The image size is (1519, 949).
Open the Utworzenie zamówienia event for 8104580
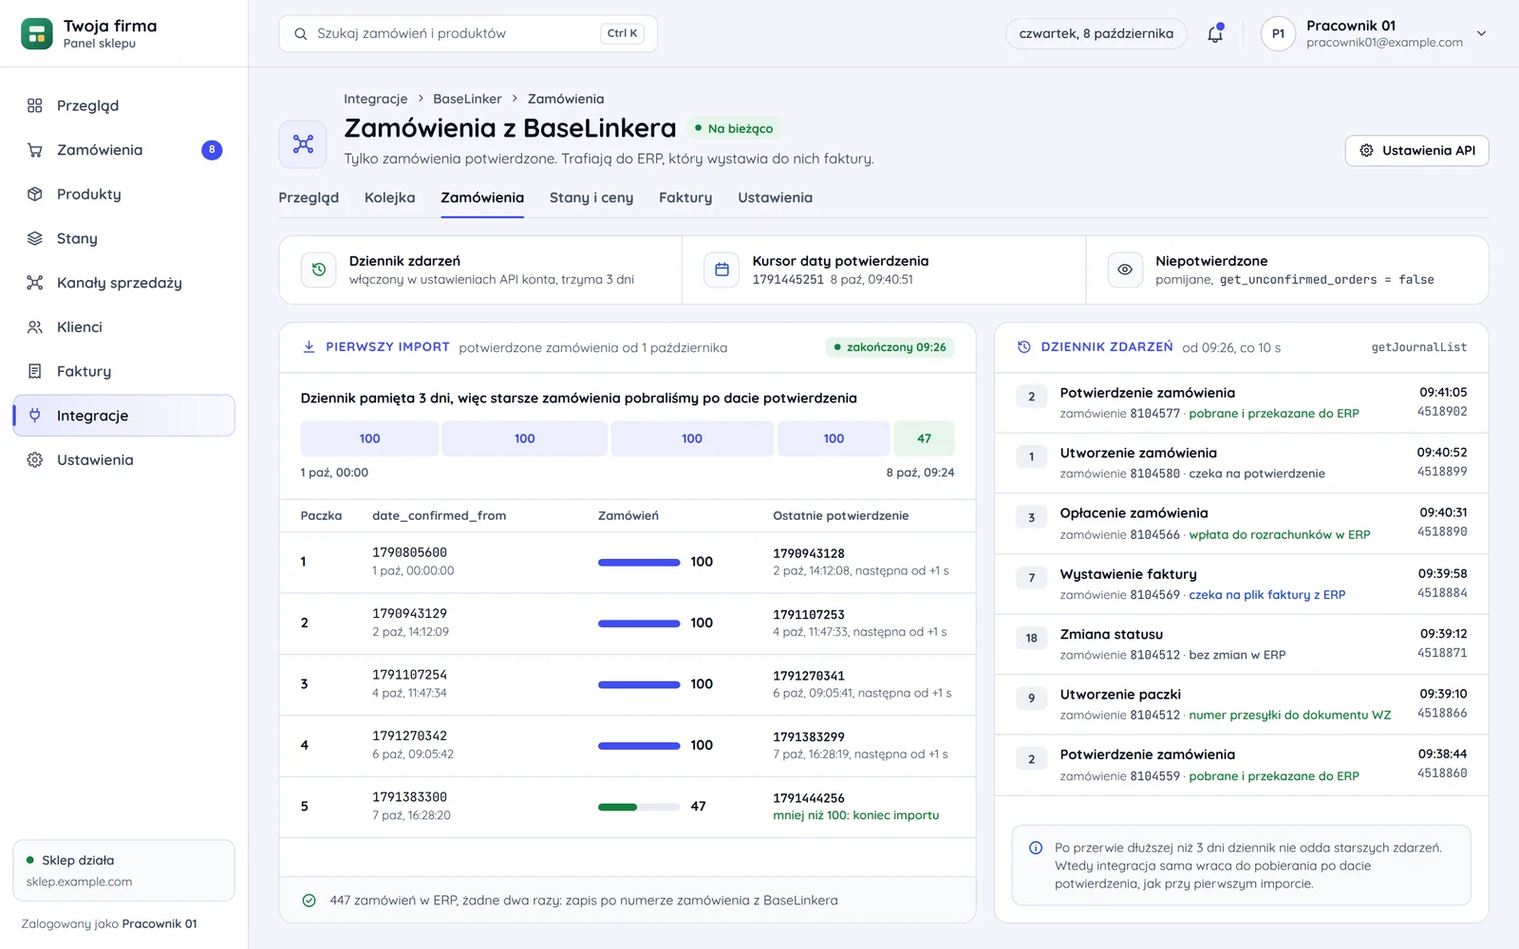(x=1241, y=463)
